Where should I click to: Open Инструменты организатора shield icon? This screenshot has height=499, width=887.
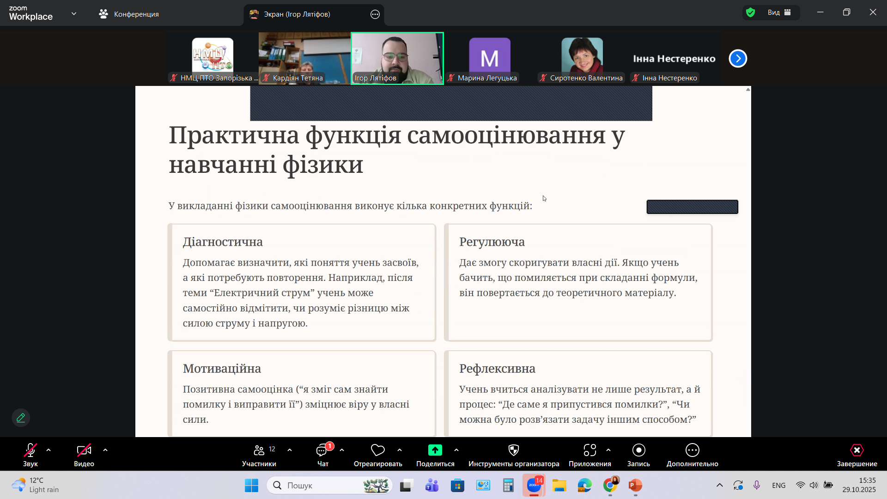click(513, 450)
